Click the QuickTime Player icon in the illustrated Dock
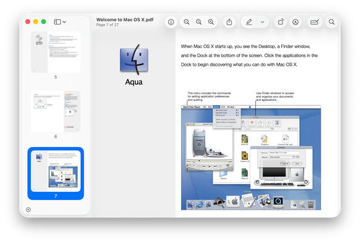 pos(278,202)
